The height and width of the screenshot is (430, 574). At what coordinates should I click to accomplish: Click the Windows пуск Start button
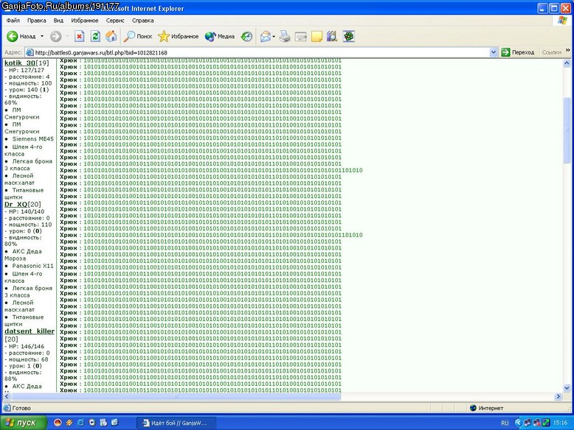click(24, 423)
